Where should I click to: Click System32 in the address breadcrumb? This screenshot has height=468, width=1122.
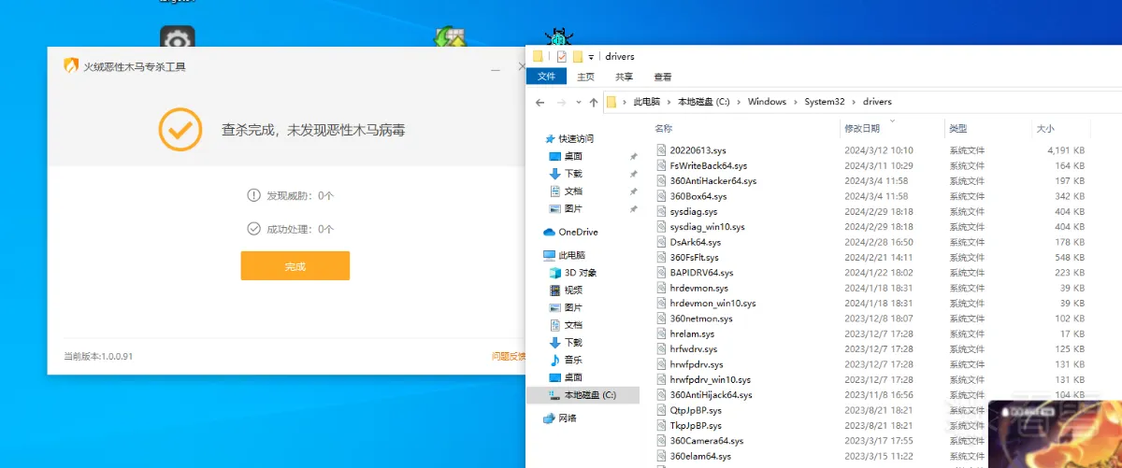click(x=825, y=102)
